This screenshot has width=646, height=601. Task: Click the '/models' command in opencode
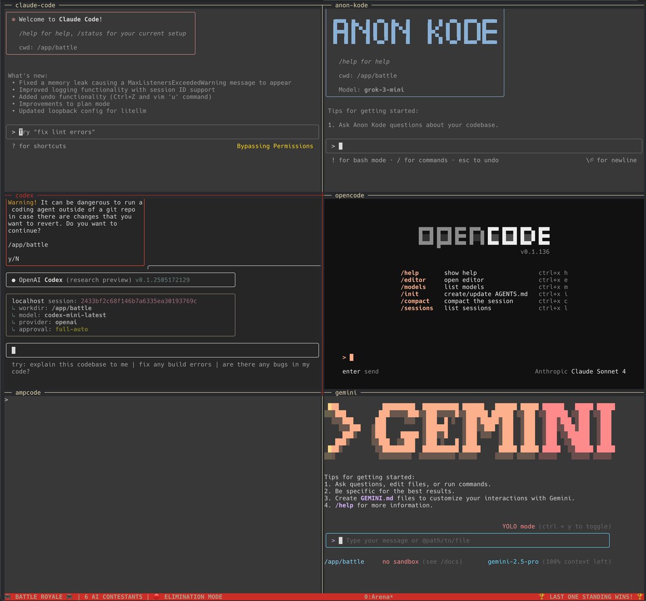pyautogui.click(x=413, y=287)
